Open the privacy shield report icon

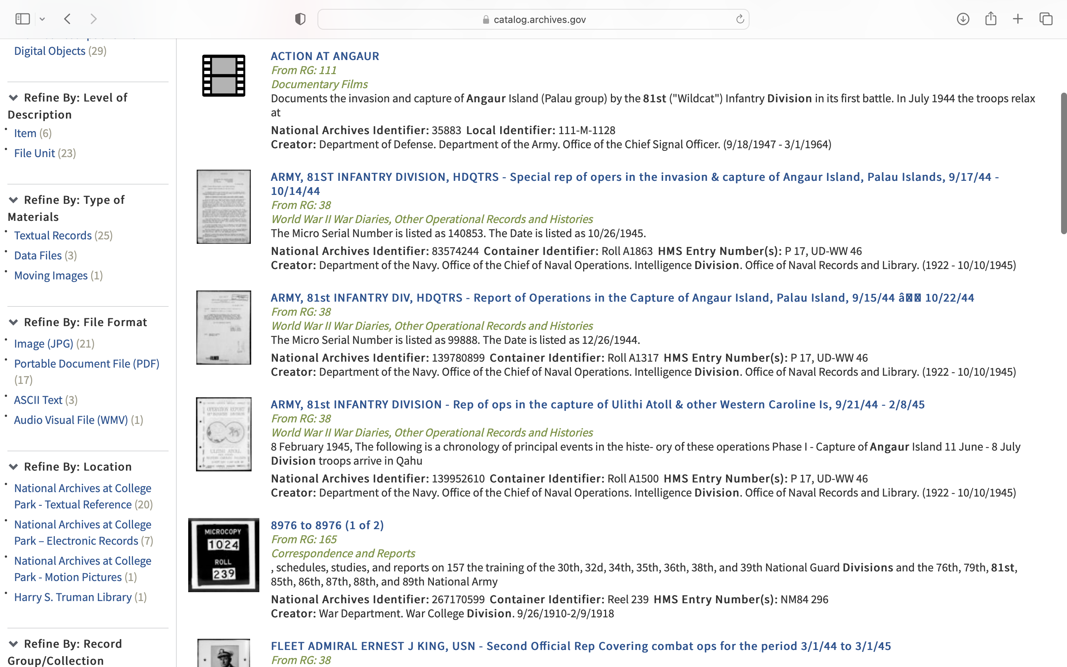click(300, 19)
